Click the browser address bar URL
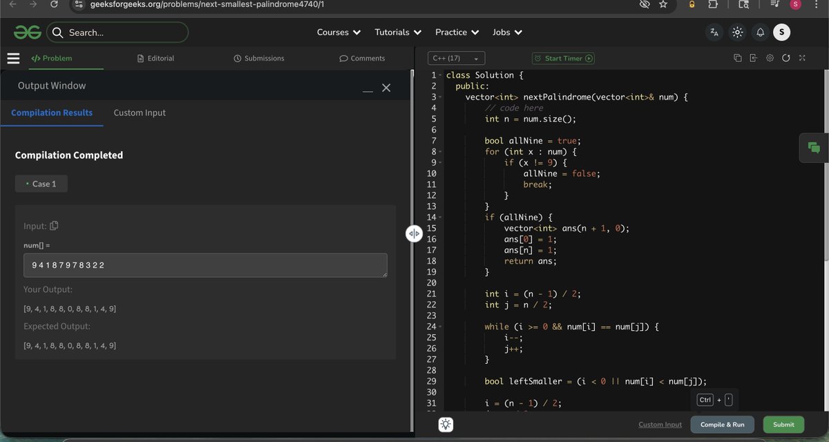829x442 pixels. tap(207, 4)
